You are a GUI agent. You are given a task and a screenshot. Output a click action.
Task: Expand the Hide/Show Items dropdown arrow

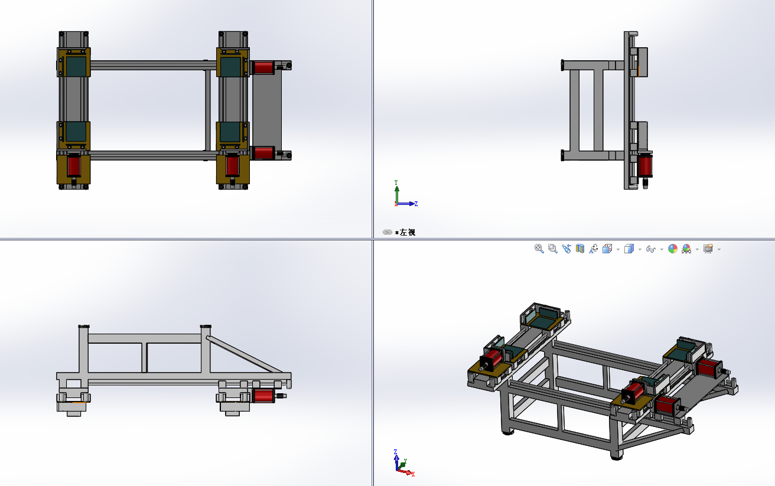pos(662,249)
